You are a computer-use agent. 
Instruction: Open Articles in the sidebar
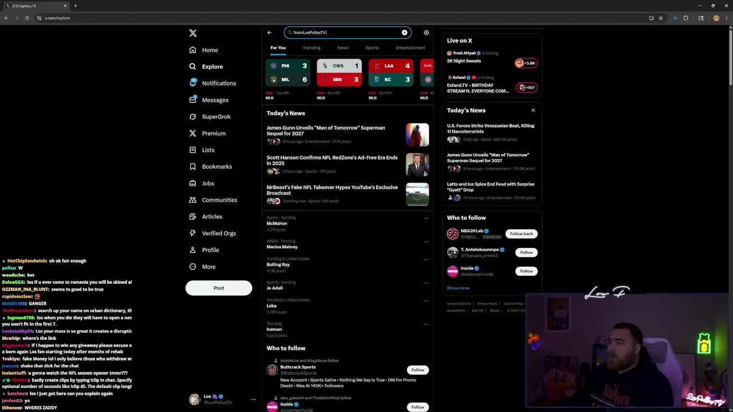(206, 216)
